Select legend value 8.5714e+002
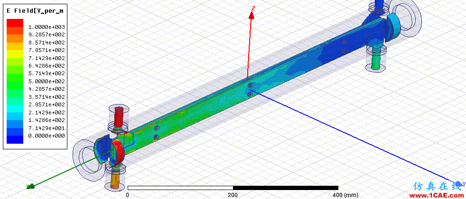The width and height of the screenshot is (466, 199). [x=46, y=43]
